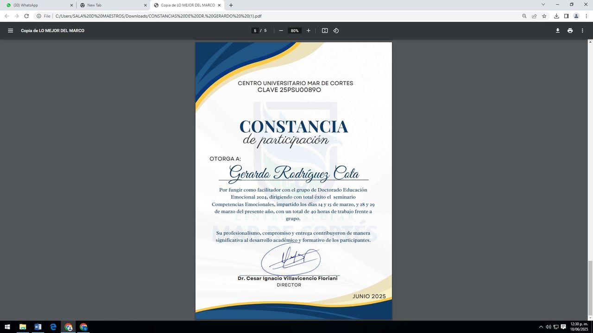Edit the current page number field
Viewport: 593px width, 333px height.
pyautogui.click(x=255, y=31)
